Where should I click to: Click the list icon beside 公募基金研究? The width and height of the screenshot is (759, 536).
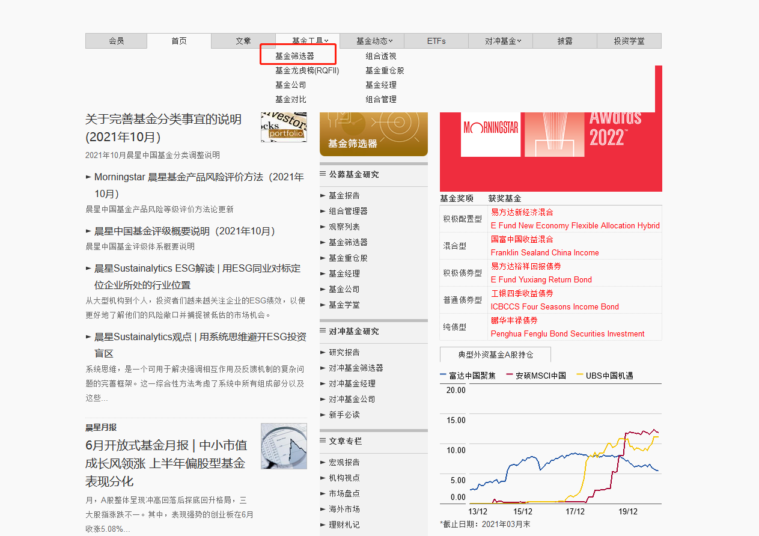[x=323, y=174]
